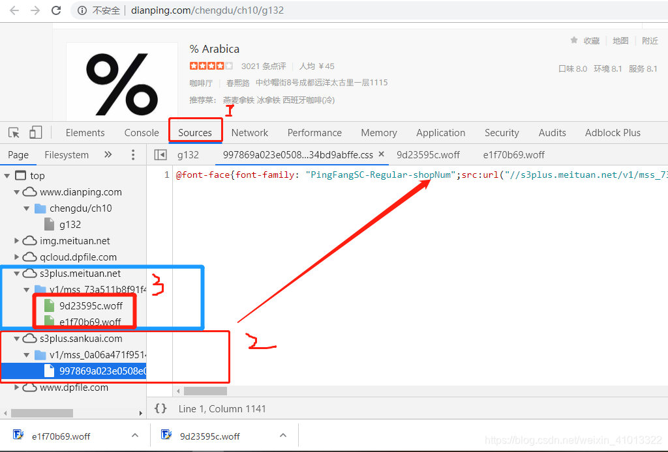Viewport: 668px width, 452px height.
Task: Open e1f70b69.woff in the file tree
Action: point(90,322)
